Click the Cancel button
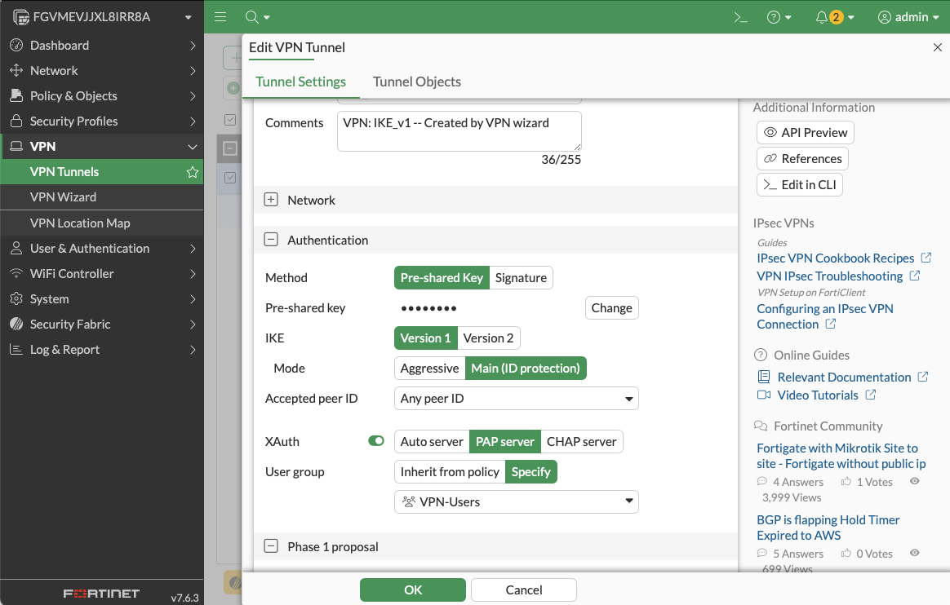This screenshot has width=950, height=605. (524, 590)
